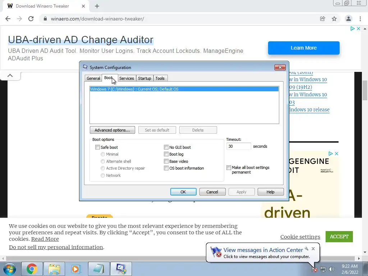
Task: Select the Network radio button
Action: point(102,175)
